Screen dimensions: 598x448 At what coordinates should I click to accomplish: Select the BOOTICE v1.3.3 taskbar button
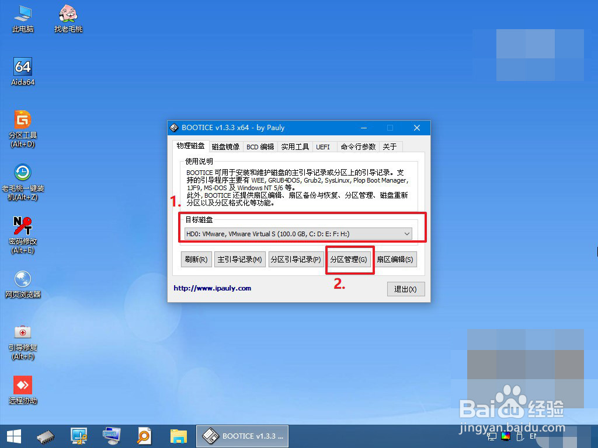point(242,436)
